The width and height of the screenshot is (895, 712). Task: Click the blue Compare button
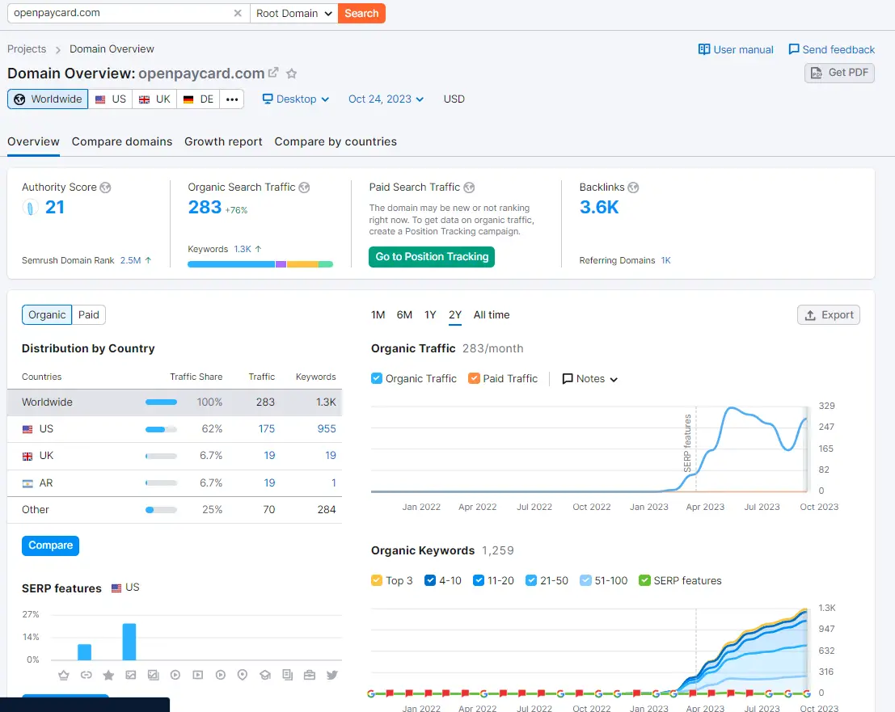point(50,546)
